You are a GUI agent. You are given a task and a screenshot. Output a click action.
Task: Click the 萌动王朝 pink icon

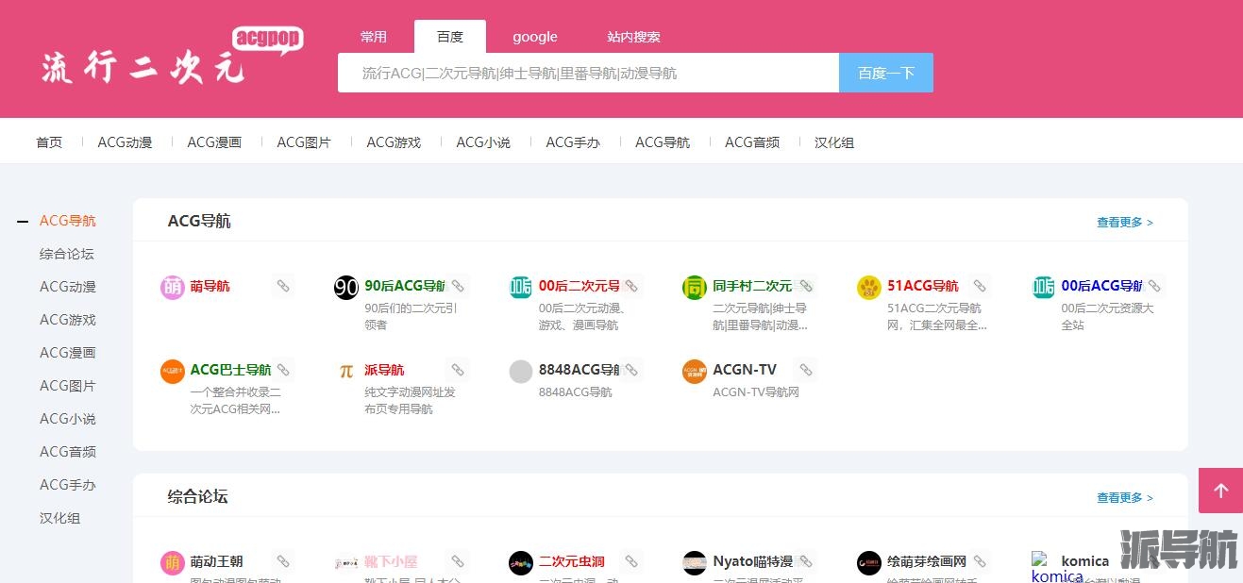(172, 563)
